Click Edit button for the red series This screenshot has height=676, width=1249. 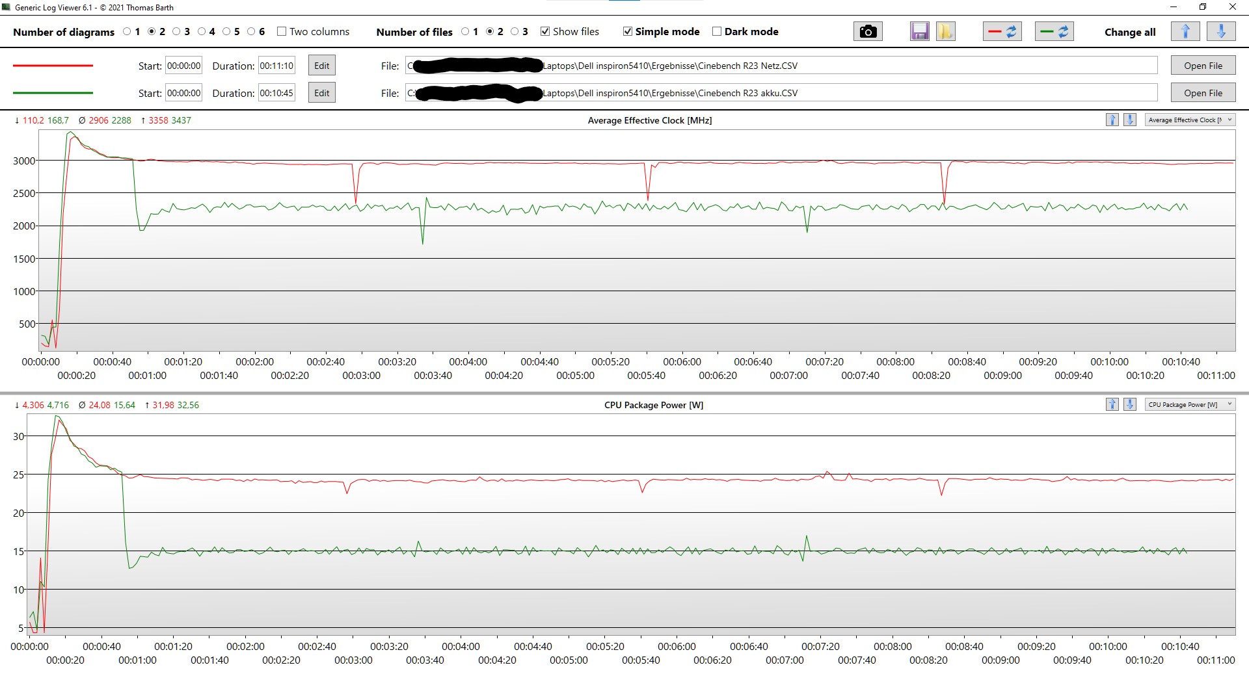(321, 66)
